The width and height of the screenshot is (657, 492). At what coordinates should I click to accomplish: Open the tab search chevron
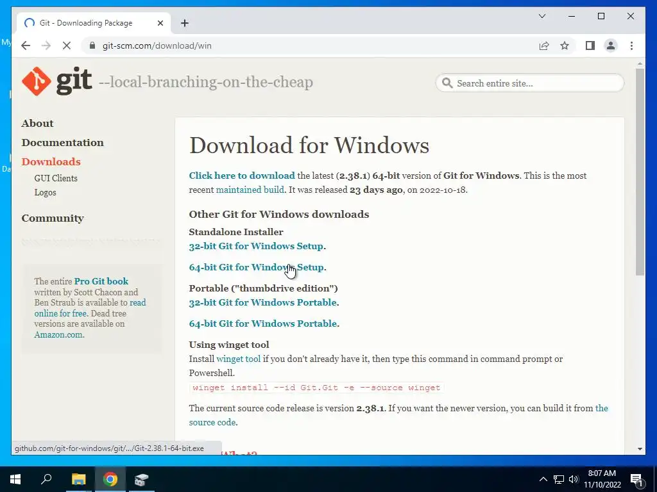(542, 16)
